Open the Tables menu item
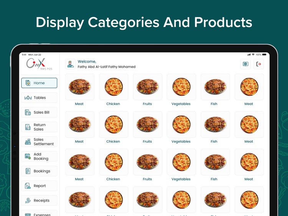This screenshot has height=216, width=288. click(39, 98)
